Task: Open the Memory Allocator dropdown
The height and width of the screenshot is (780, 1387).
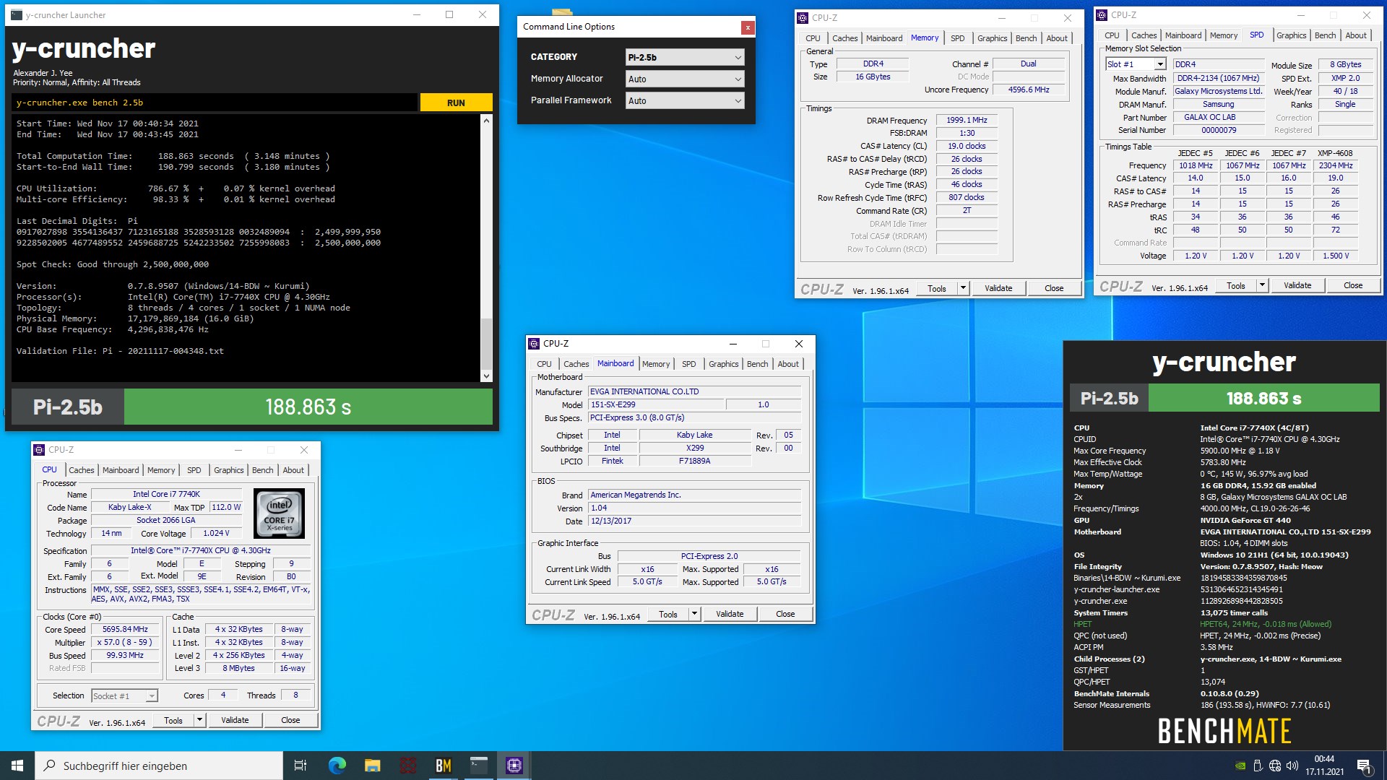Action: 684,79
